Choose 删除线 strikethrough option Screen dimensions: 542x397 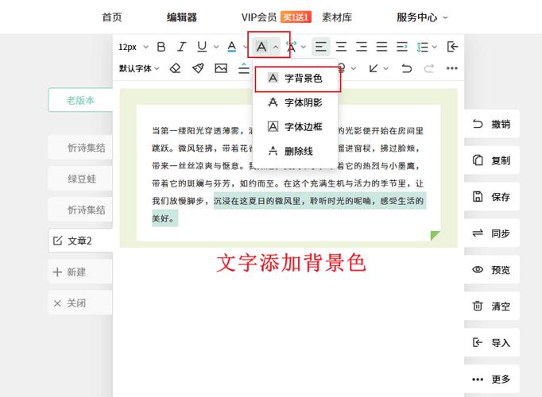pos(296,151)
